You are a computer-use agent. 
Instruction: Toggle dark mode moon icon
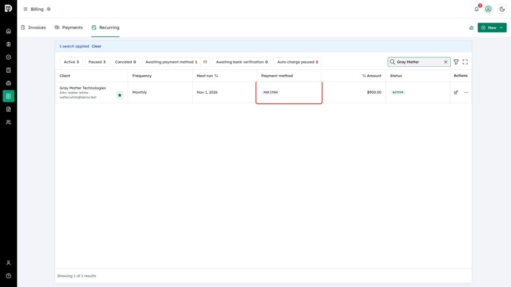click(x=502, y=9)
